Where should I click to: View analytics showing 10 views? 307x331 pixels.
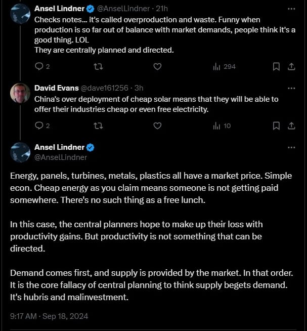222,126
